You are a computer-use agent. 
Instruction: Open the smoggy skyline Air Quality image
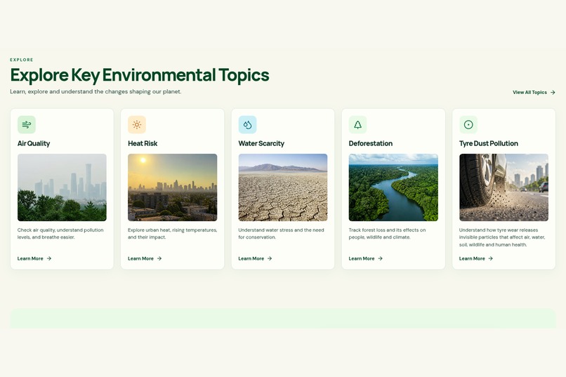click(x=62, y=187)
